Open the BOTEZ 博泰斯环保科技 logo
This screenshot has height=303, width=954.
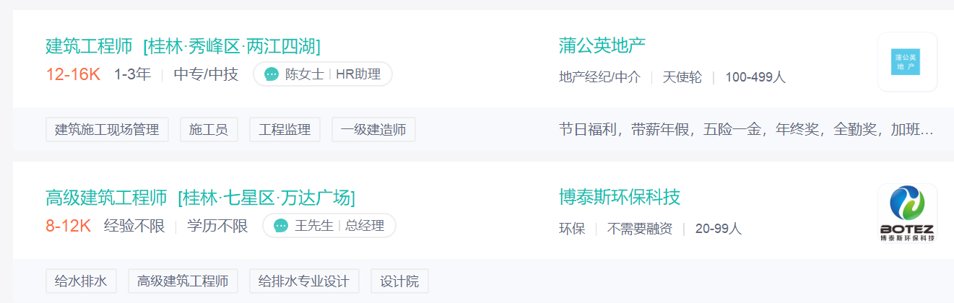[x=907, y=214]
